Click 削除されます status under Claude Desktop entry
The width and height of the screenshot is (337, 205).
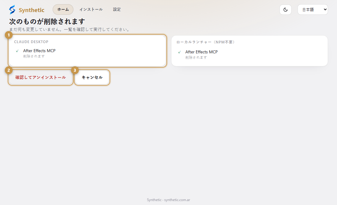tap(34, 56)
